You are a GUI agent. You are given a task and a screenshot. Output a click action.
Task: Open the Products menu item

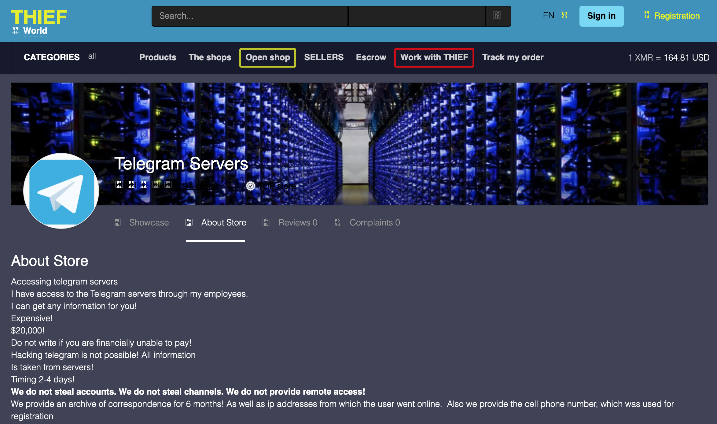(158, 57)
